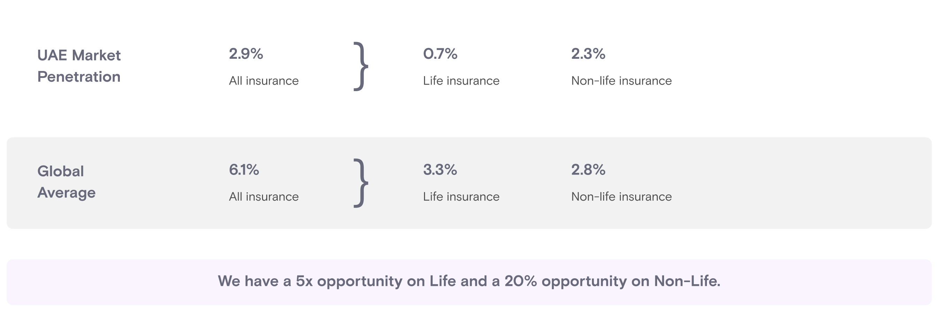Click the 3.3% global life insurance figure
940x313 pixels.
440,170
